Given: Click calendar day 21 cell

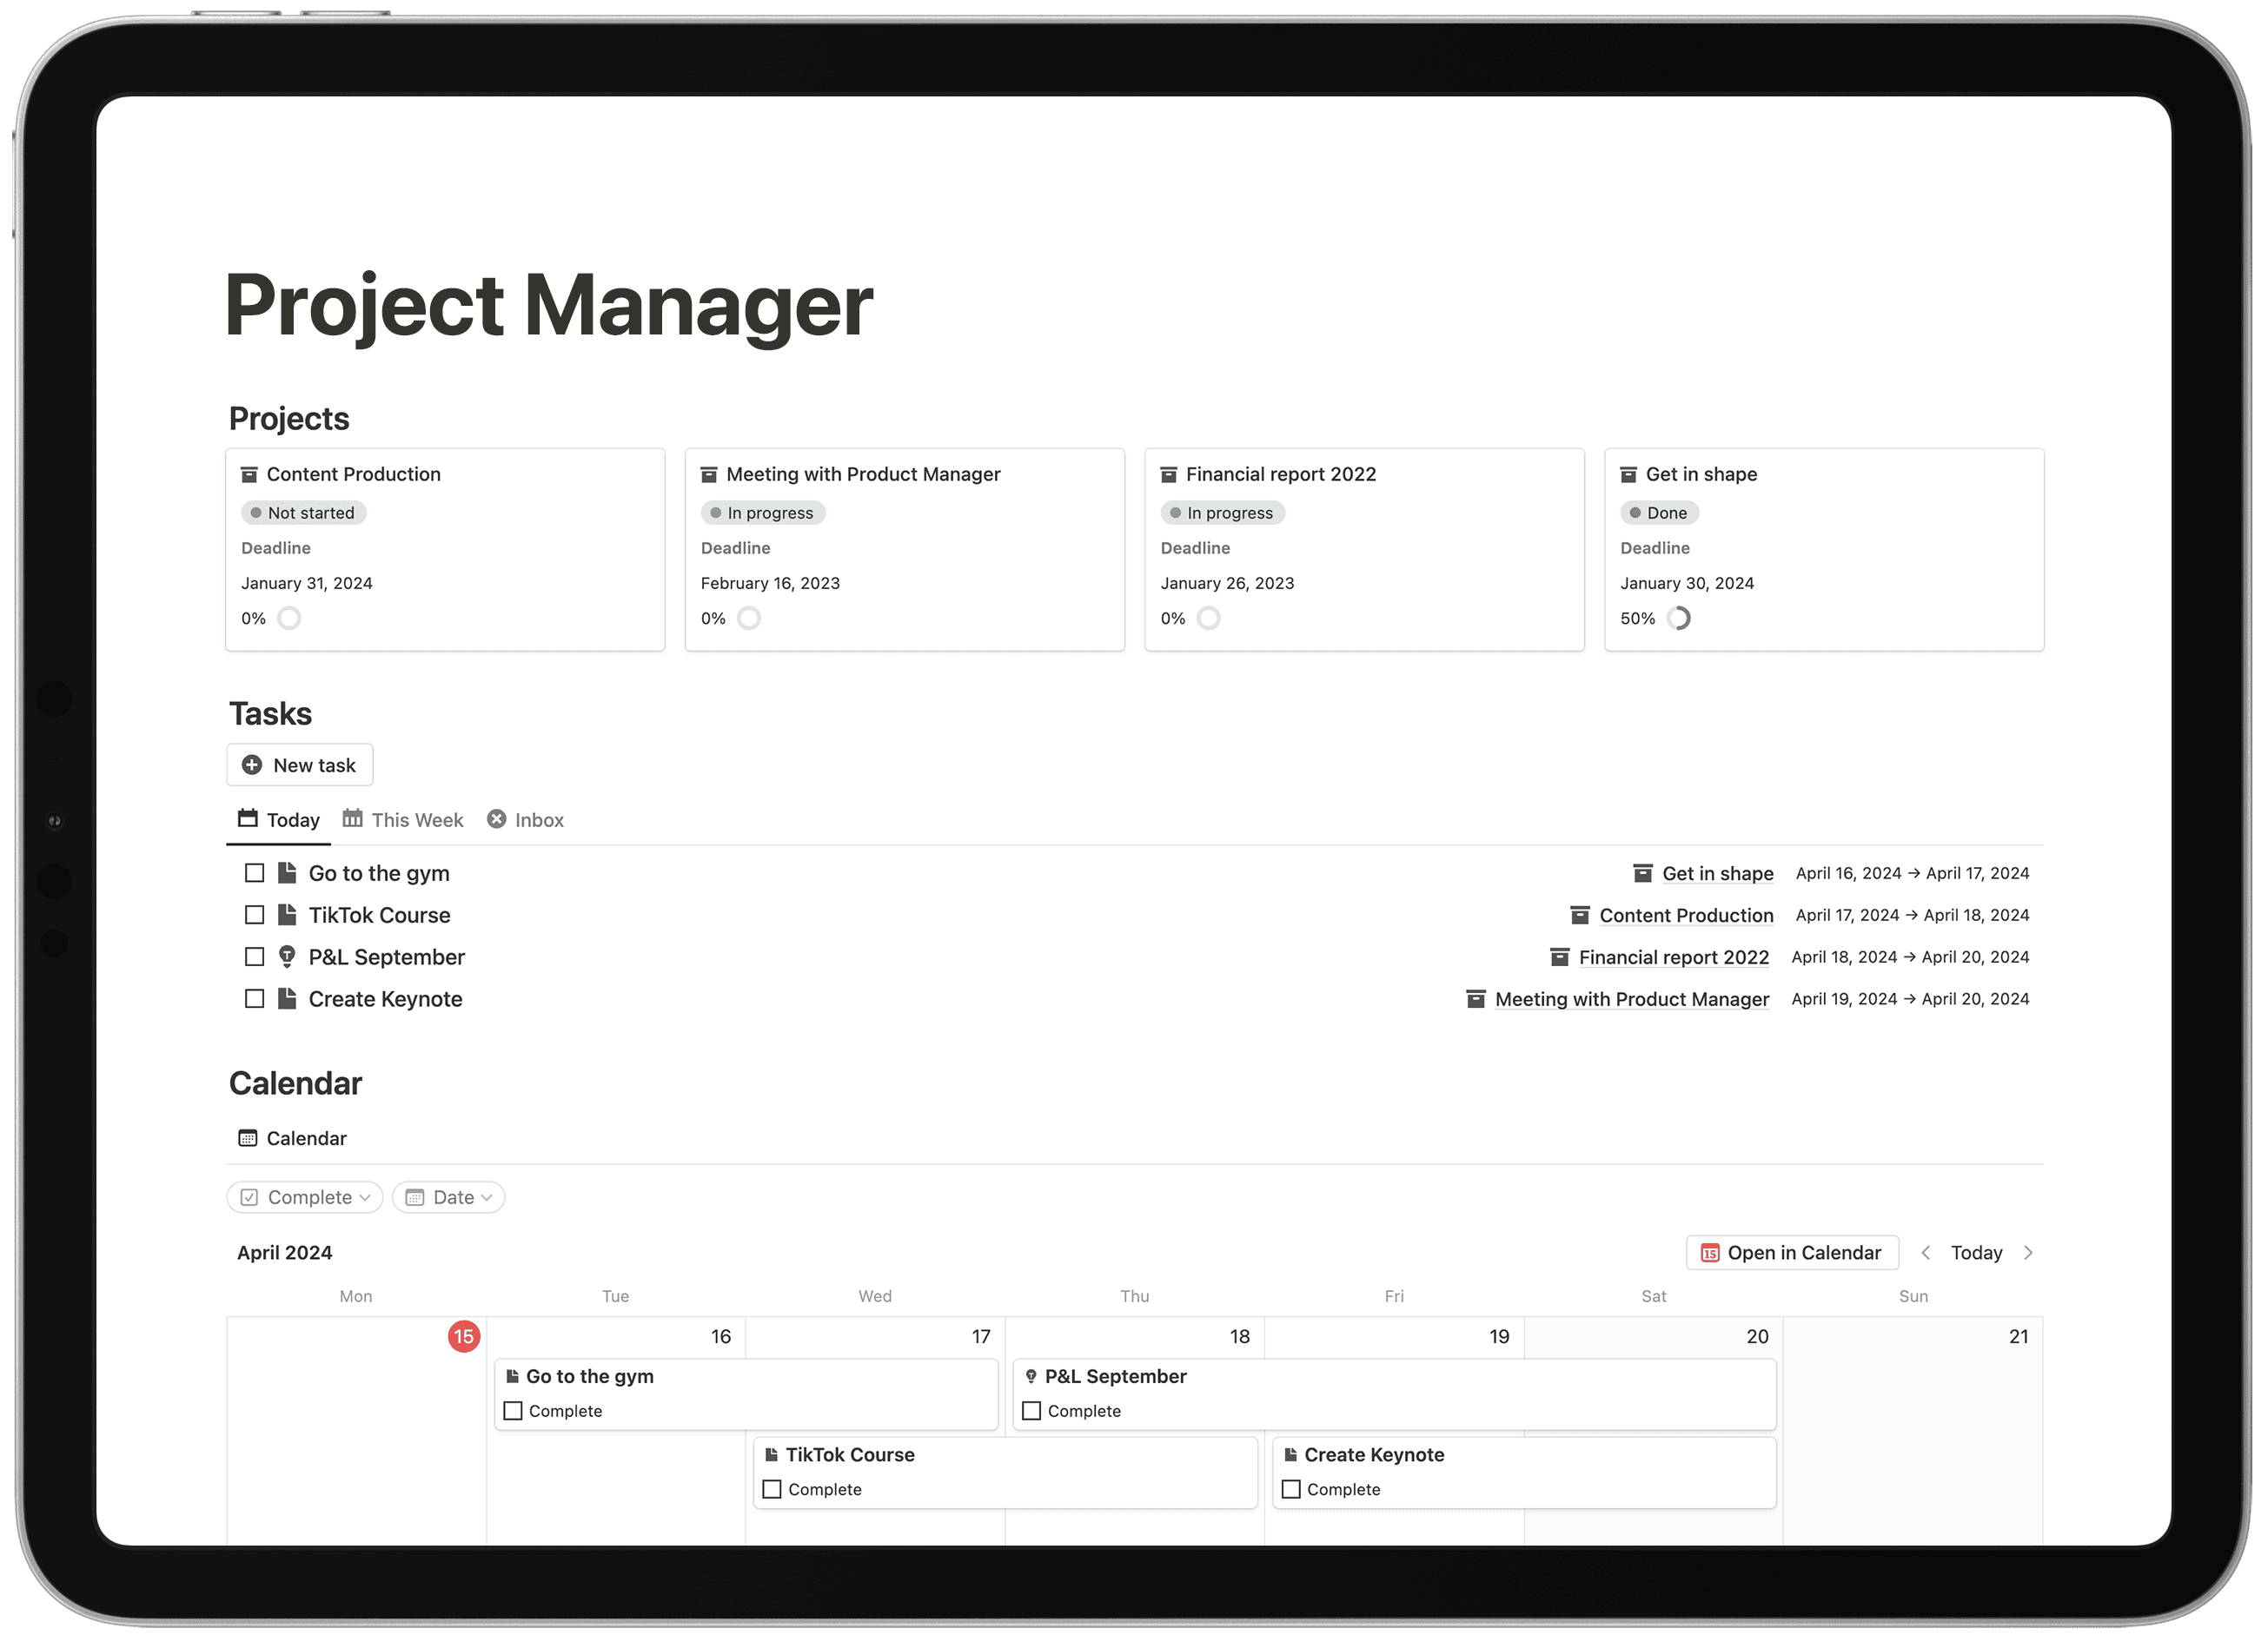Looking at the screenshot, I should pos(1912,1430).
